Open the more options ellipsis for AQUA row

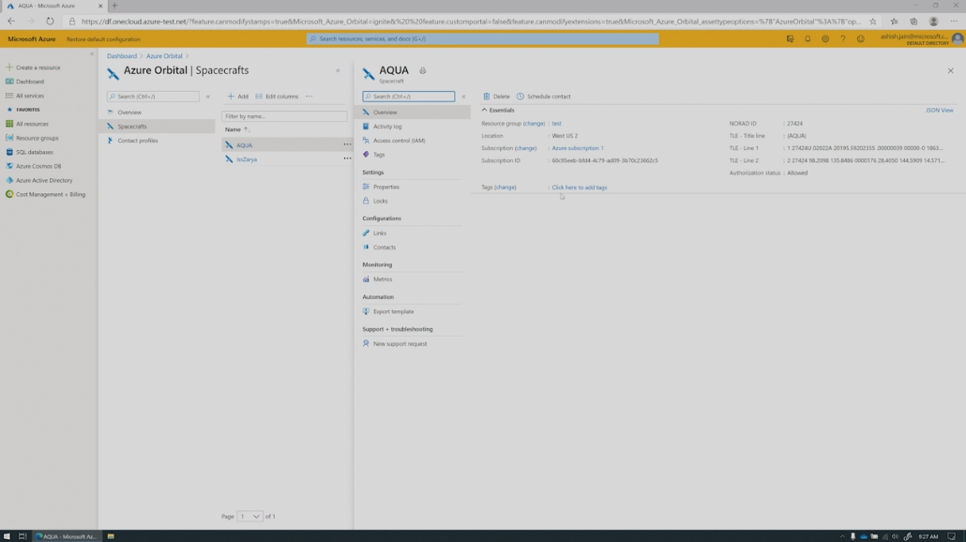click(x=347, y=145)
